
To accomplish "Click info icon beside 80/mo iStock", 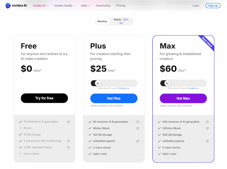I will tap(138, 128).
